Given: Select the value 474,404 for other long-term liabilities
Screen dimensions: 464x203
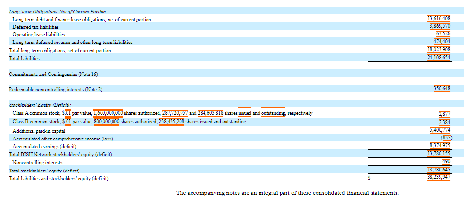Looking at the screenshot, I should point(442,42).
